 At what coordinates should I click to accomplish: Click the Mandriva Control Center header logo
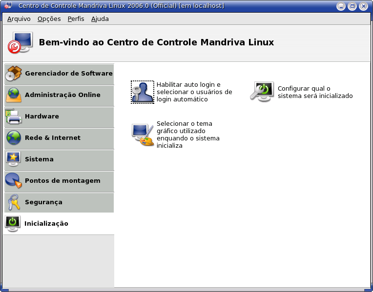tap(20, 43)
